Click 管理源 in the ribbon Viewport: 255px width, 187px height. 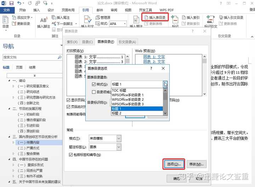103,17
